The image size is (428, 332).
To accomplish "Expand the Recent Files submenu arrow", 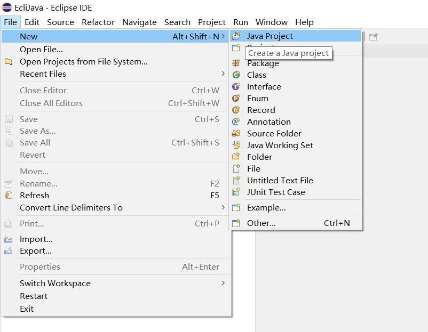I will pyautogui.click(x=223, y=74).
